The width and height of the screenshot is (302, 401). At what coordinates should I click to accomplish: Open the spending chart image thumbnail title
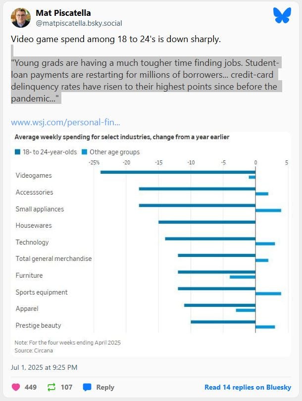click(x=122, y=137)
